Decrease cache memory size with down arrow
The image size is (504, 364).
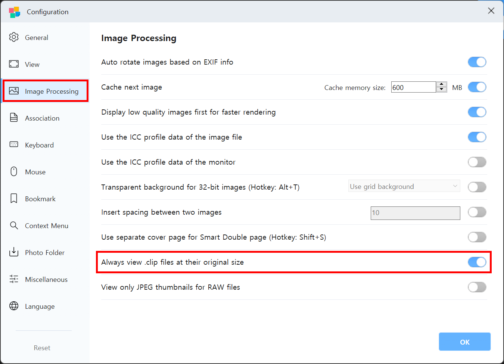[442, 90]
